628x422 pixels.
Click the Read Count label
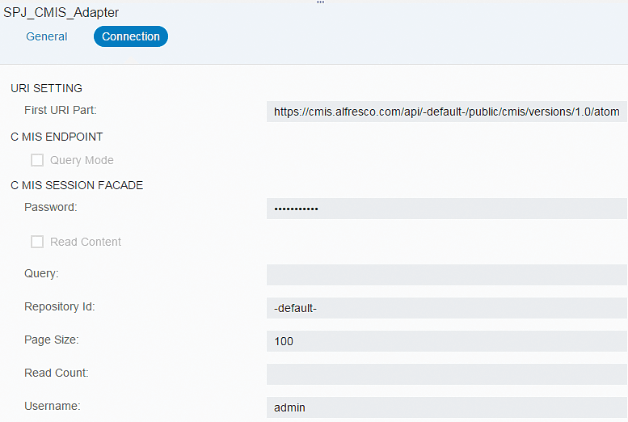[57, 373]
